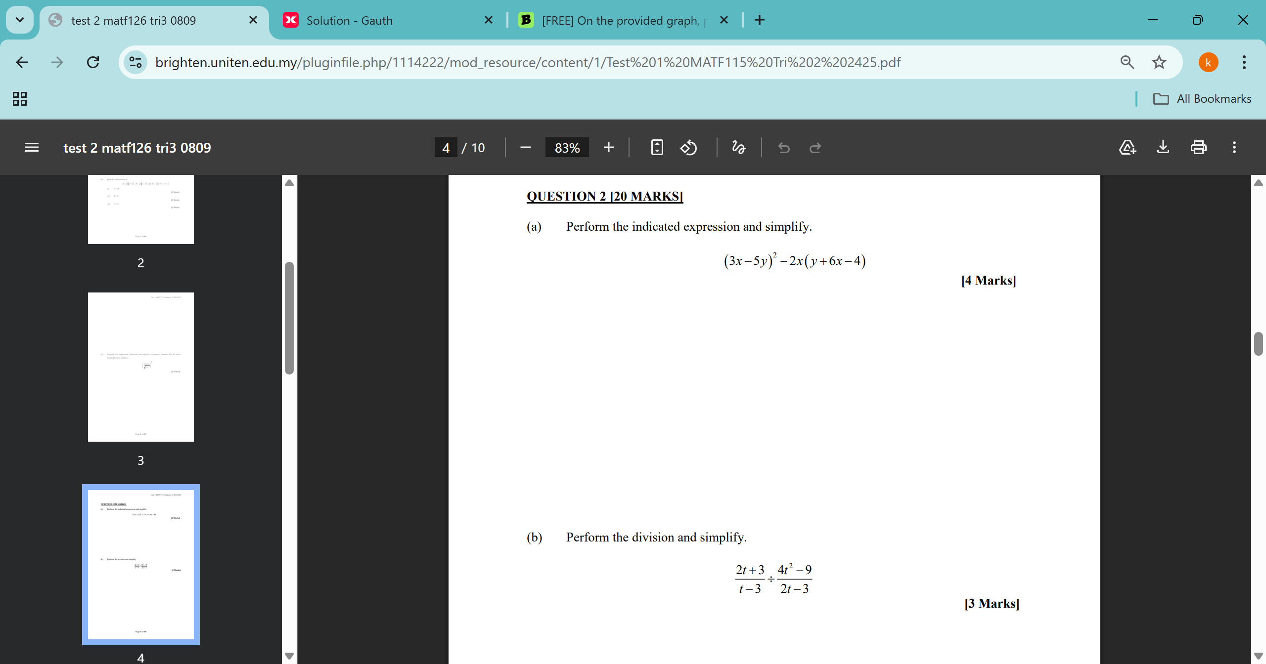Click the zoom in plus button
The height and width of the screenshot is (664, 1266).
click(x=609, y=147)
